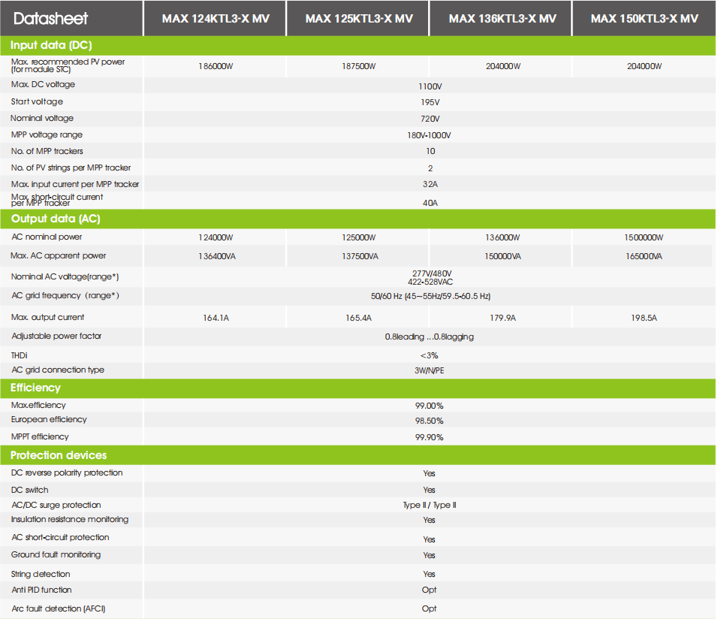Click the String detection row label
Image resolution: width=718 pixels, height=619 pixels.
coord(41,574)
